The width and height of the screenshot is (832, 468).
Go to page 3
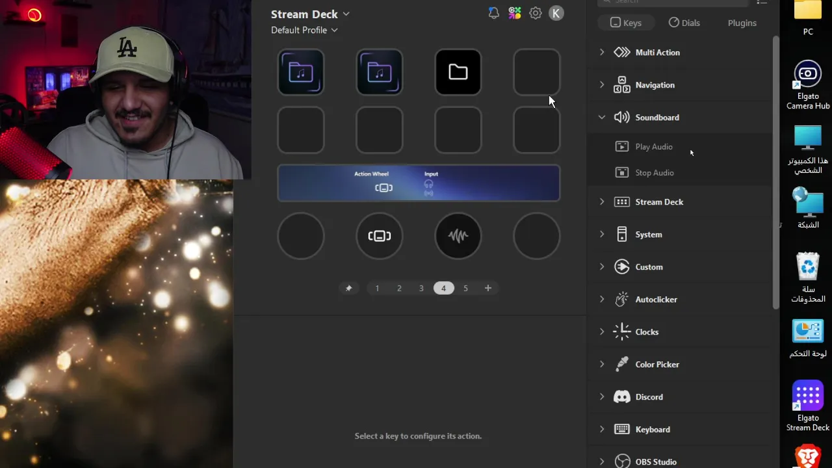click(x=421, y=288)
